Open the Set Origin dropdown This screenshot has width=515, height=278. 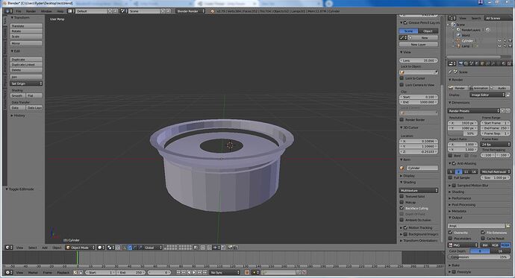pos(26,83)
